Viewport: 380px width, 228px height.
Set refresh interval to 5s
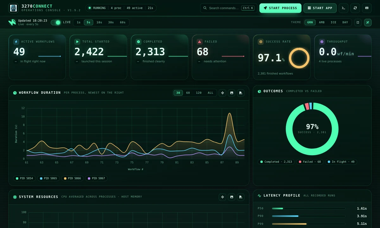click(89, 22)
